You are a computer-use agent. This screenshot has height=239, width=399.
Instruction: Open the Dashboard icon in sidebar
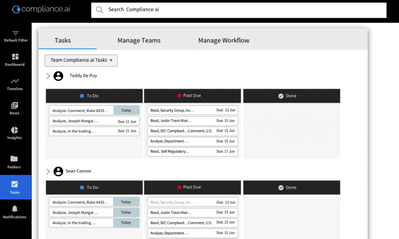click(15, 56)
